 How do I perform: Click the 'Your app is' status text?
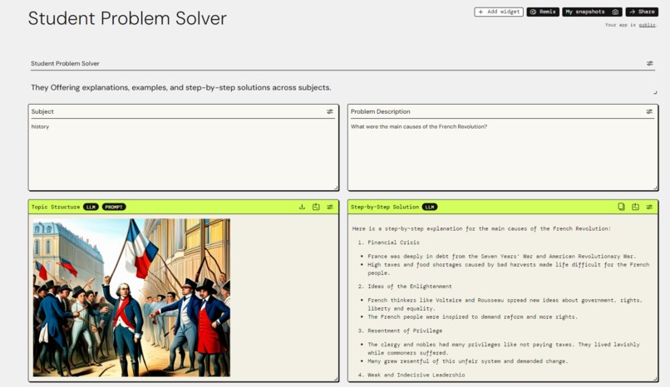pyautogui.click(x=621, y=25)
